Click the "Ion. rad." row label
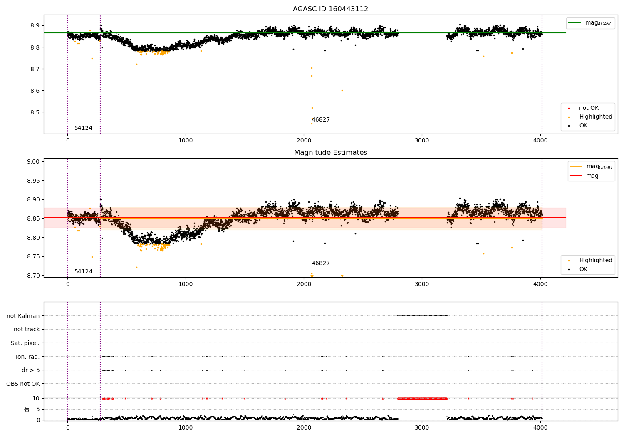624x437 pixels. (28, 357)
